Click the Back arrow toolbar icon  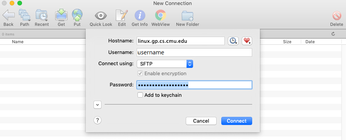[x=8, y=15]
